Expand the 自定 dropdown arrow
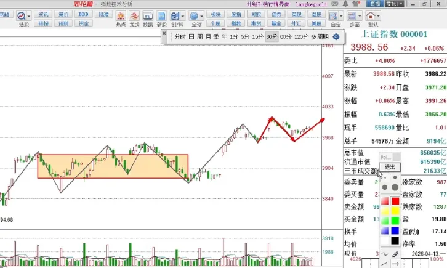Image resolution: width=447 pixels, height=268 pixels. tap(341, 16)
